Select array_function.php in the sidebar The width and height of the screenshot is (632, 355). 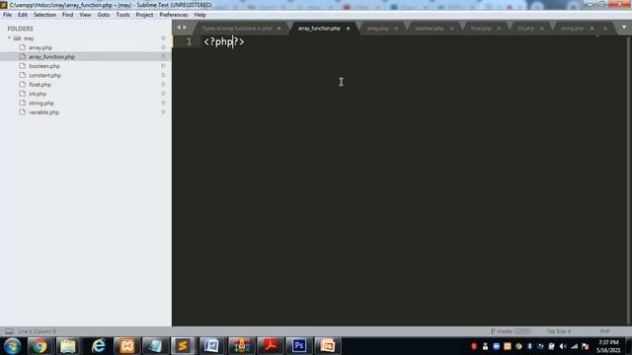click(51, 57)
